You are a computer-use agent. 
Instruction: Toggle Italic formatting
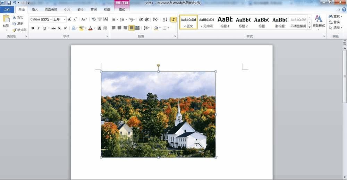tap(38, 28)
